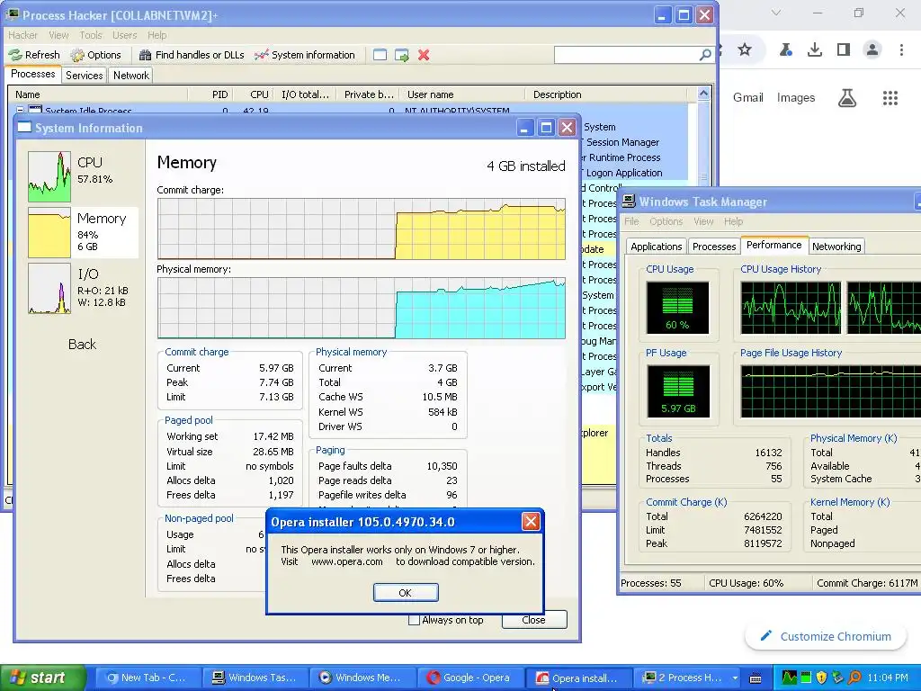Click the Gmail link in Chromium
921x691 pixels.
(x=747, y=97)
